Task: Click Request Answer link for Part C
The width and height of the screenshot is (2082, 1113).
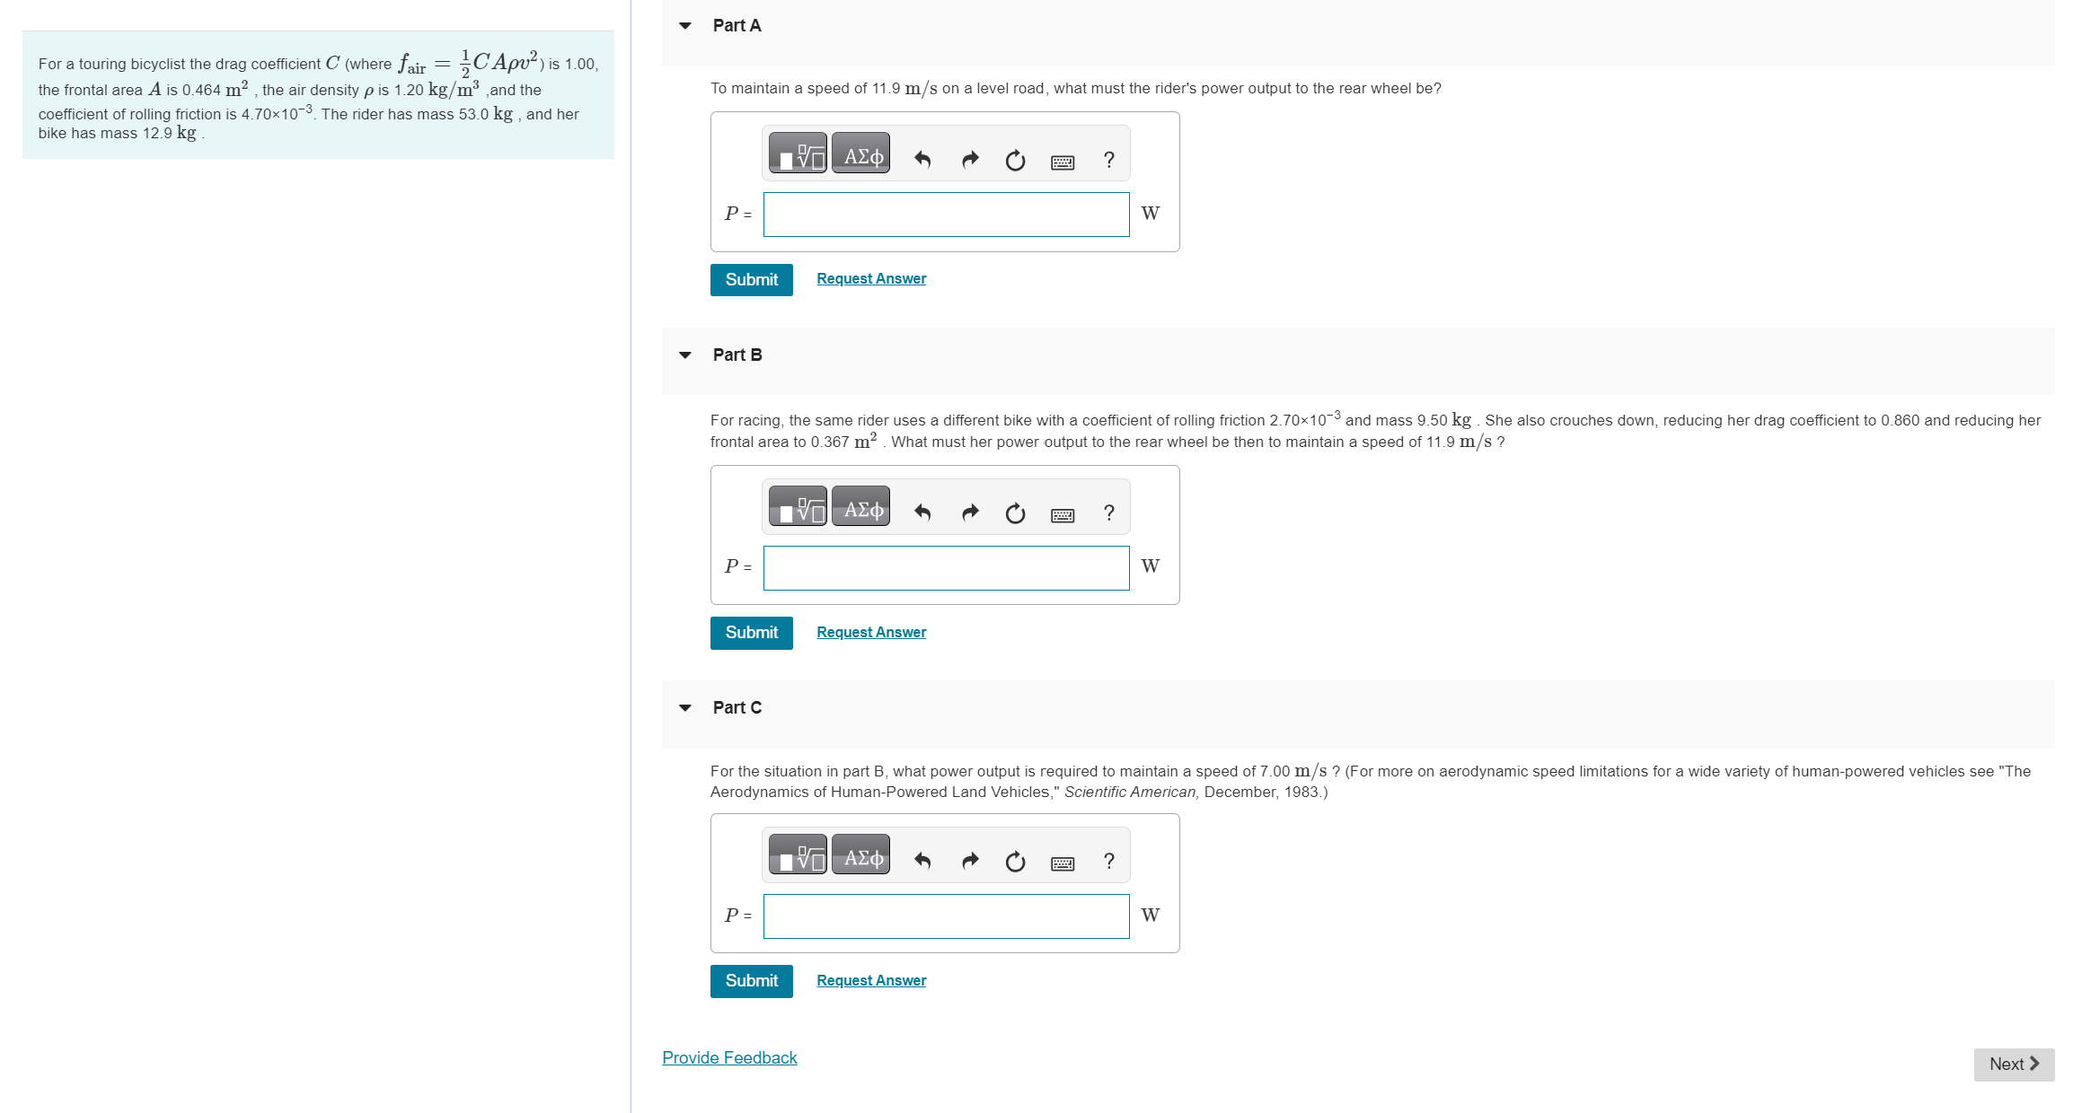Action: coord(871,981)
